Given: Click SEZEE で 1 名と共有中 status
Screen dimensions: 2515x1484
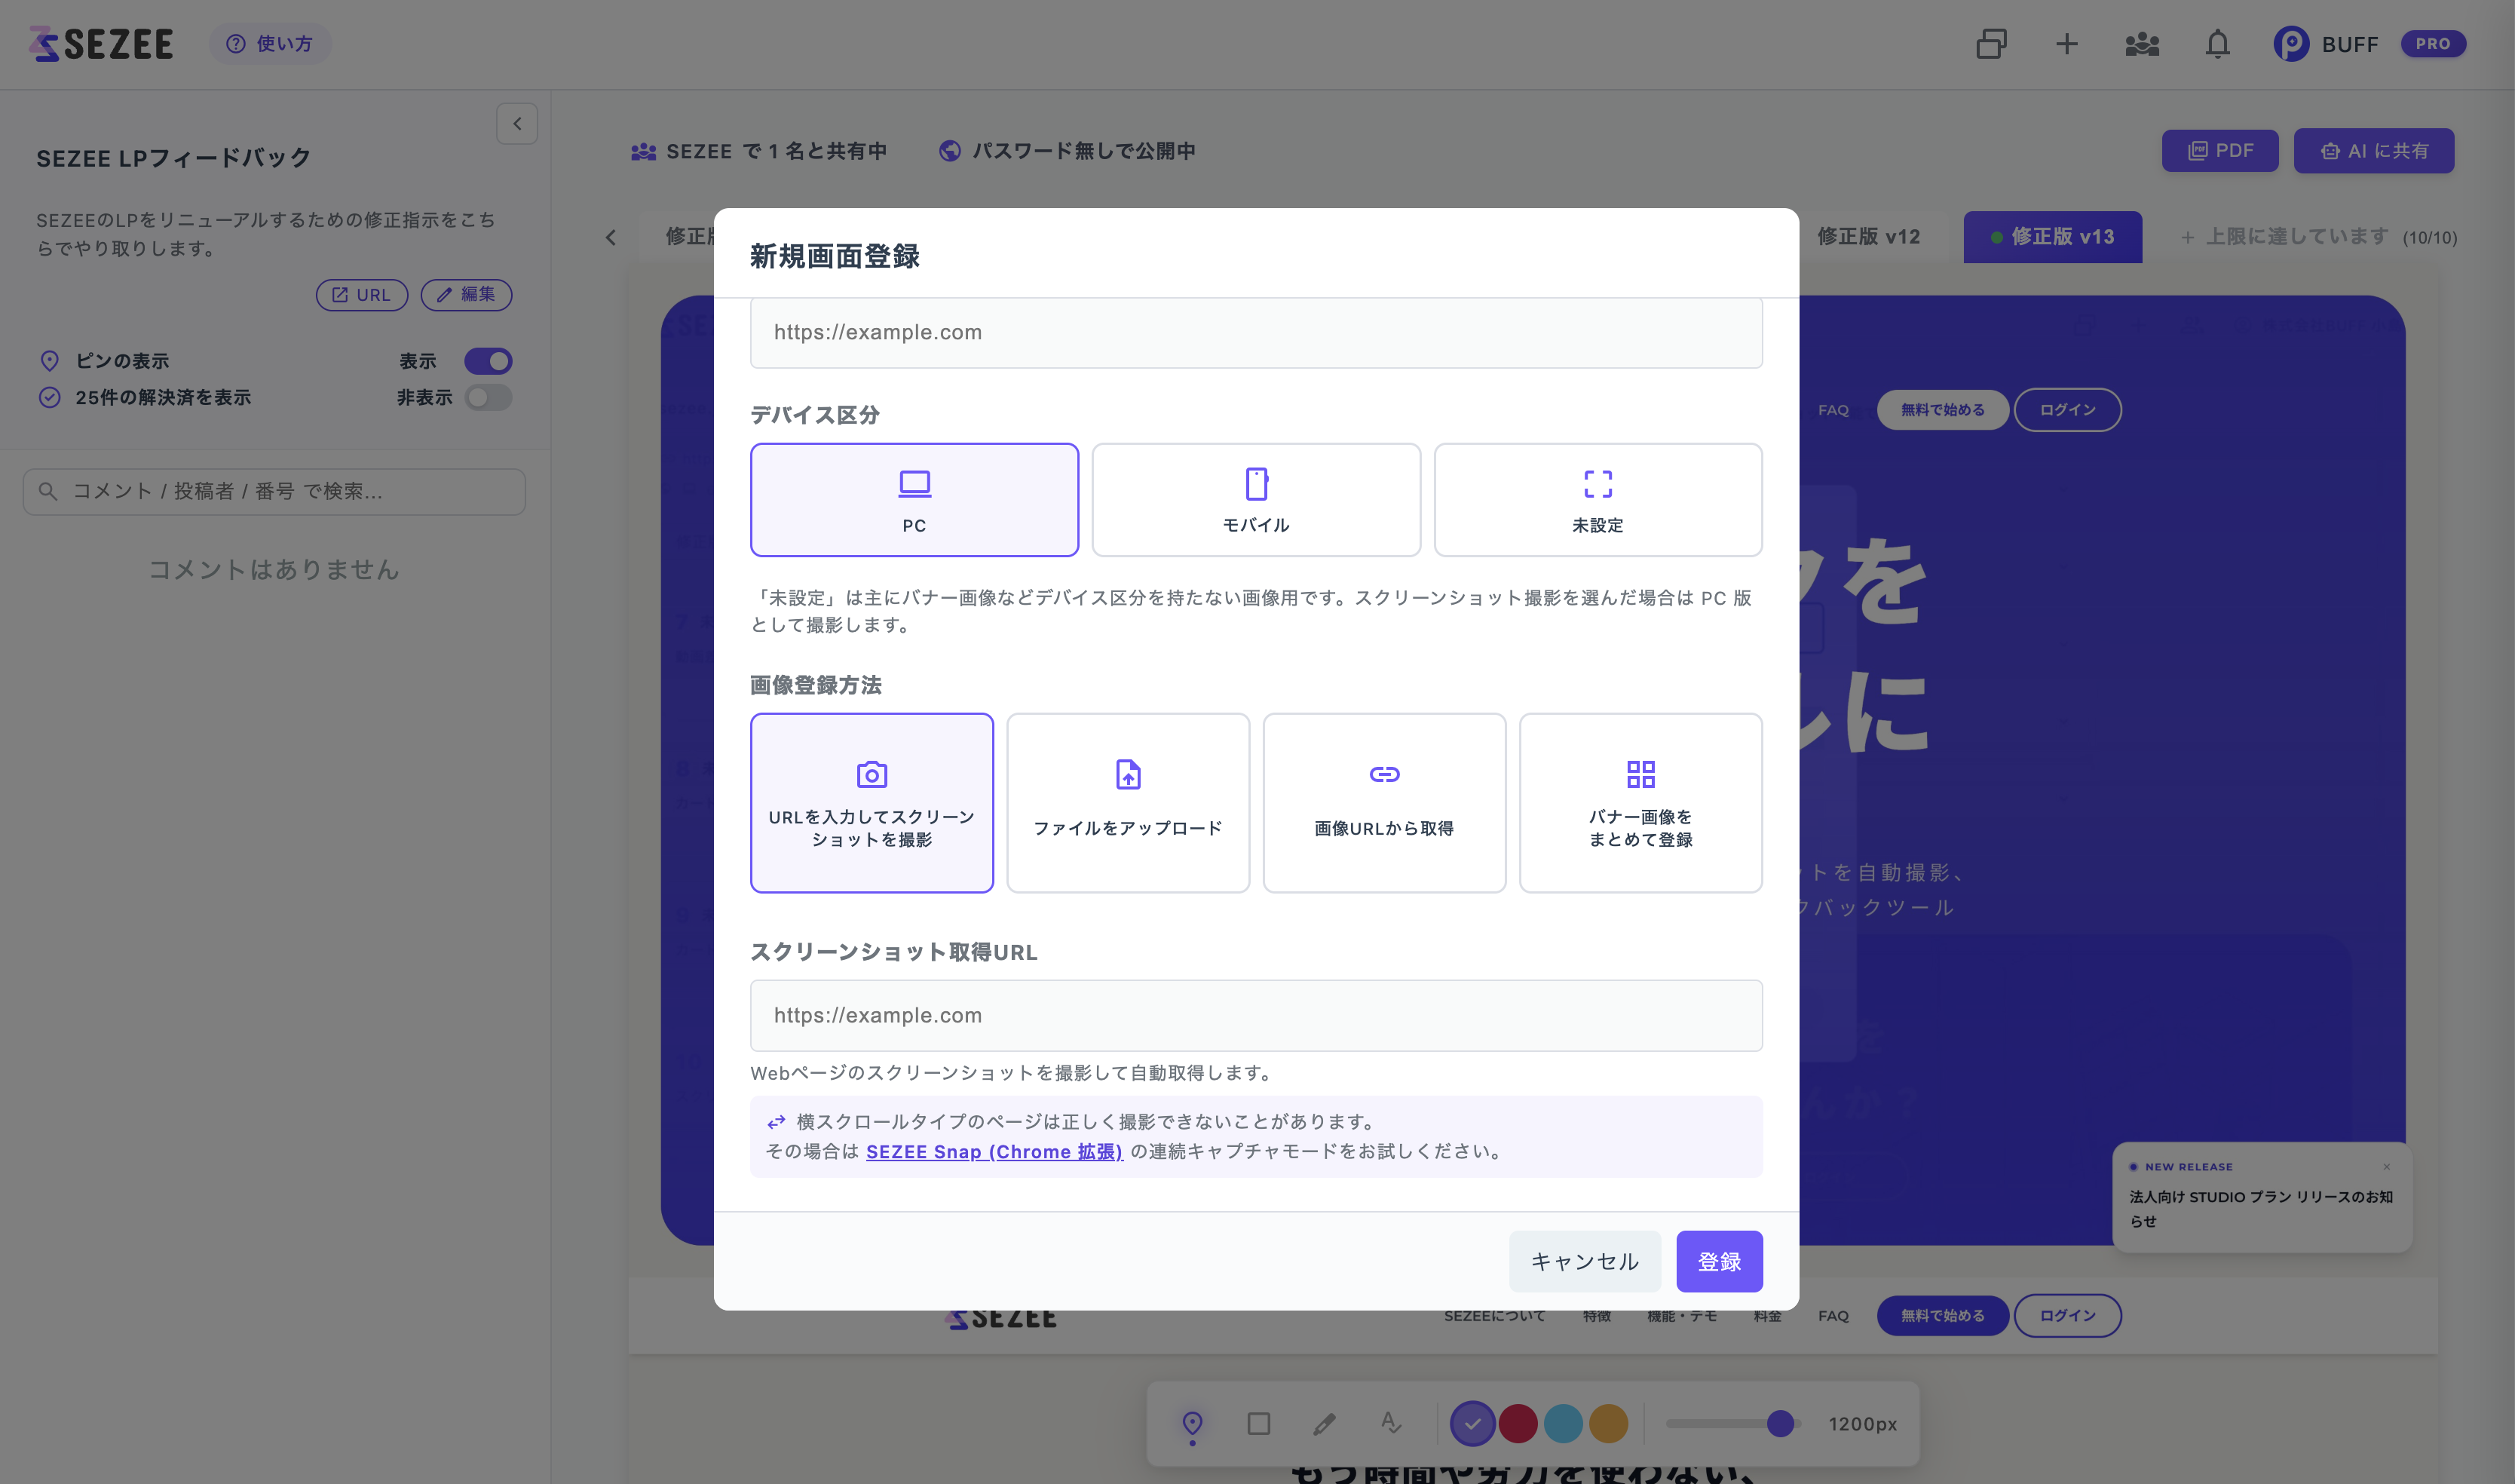Looking at the screenshot, I should point(758,151).
